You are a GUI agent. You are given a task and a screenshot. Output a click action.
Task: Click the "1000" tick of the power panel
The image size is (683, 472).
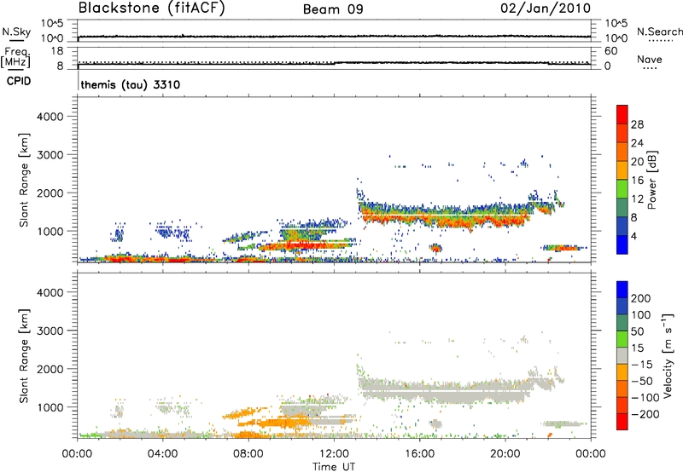pos(50,231)
